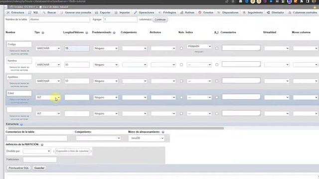Click the Seguimiento tab icon
Image resolution: width=319 pixels, height=179 pixels.
[244, 12]
